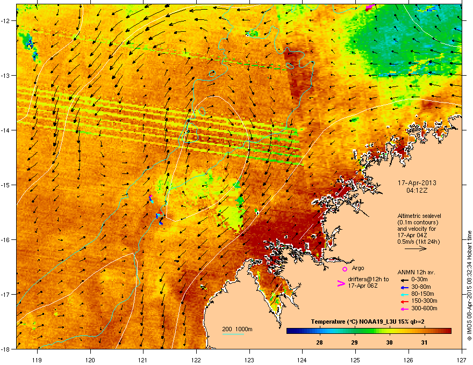473x365 pixels.
Task: Click the '30-80m' depth label
Action: click(x=421, y=287)
